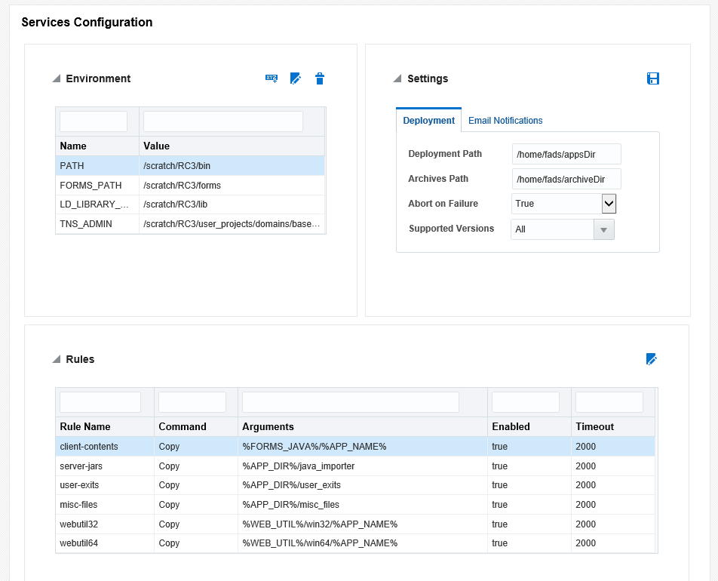718x581 pixels.
Task: Delete environment variable trash icon
Action: coord(320,78)
